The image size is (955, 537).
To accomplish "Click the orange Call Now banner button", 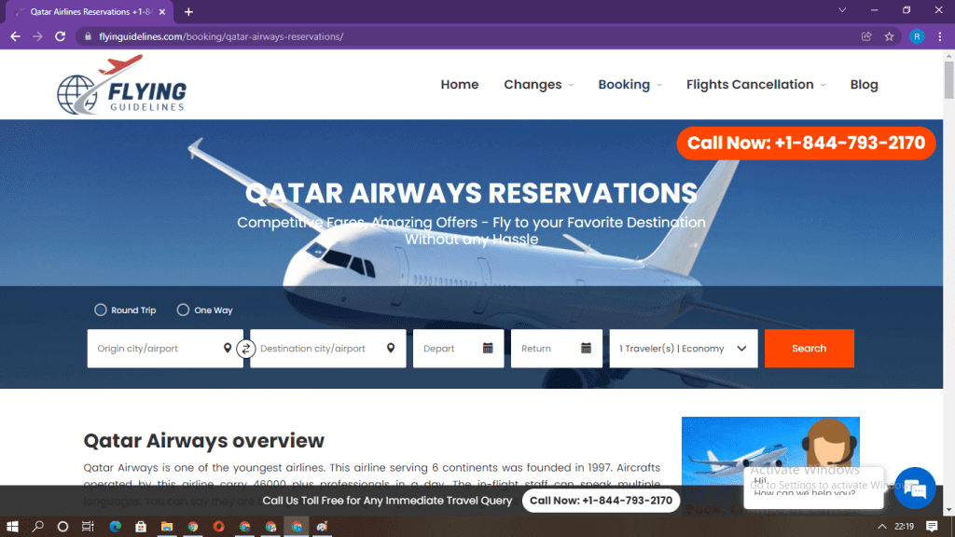I will pyautogui.click(x=806, y=143).
